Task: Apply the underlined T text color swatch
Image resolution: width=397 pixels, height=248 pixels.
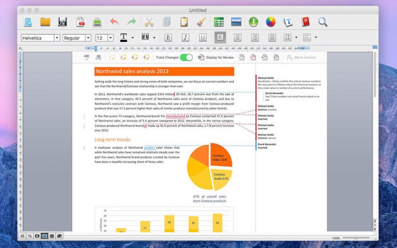Action: pyautogui.click(x=124, y=38)
